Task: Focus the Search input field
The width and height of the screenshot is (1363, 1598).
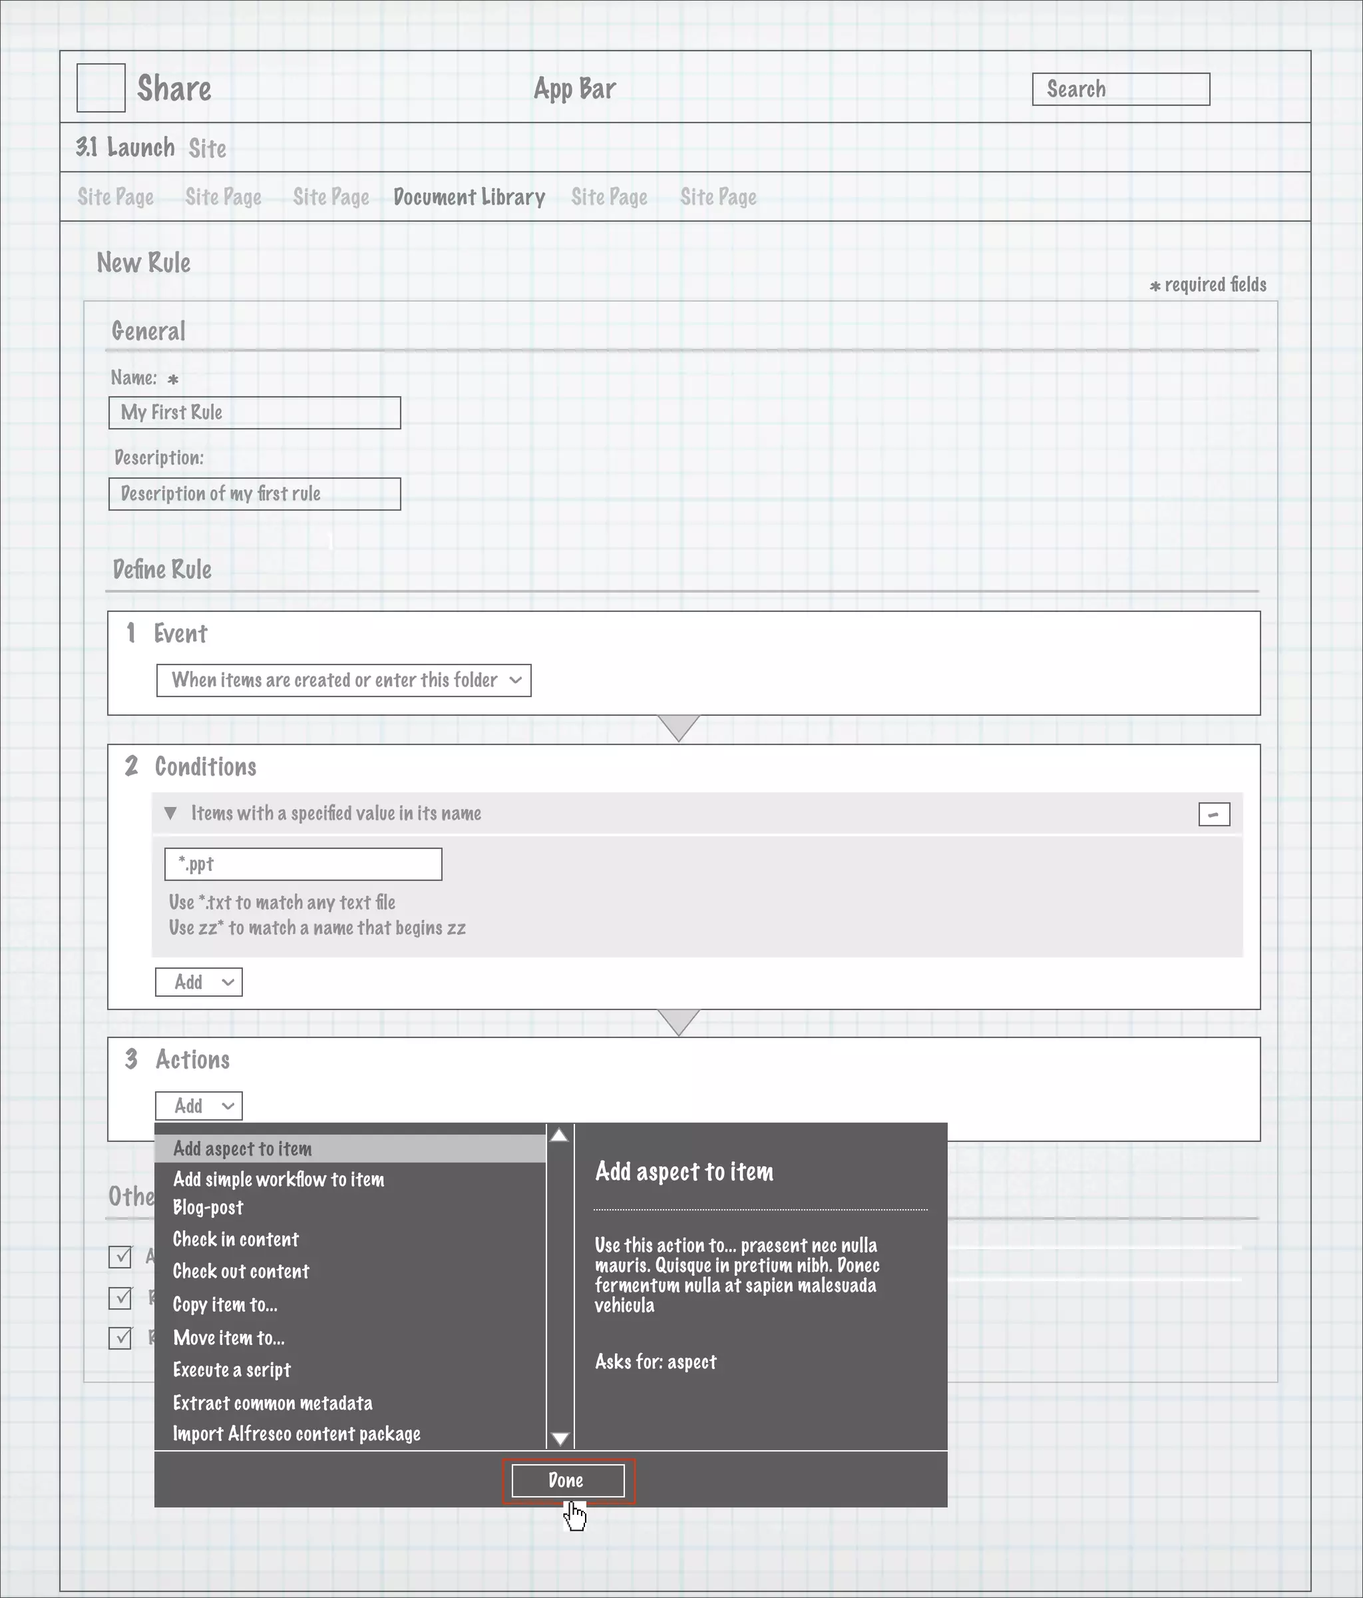Action: [x=1120, y=89]
